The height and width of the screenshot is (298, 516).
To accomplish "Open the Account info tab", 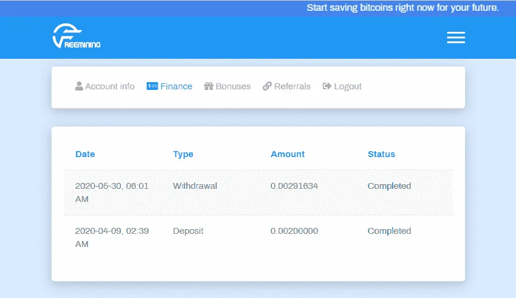I will pyautogui.click(x=105, y=86).
